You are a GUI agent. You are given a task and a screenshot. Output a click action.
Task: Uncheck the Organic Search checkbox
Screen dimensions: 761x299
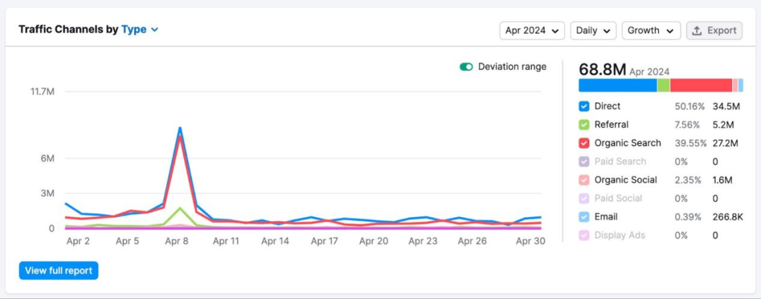[583, 143]
